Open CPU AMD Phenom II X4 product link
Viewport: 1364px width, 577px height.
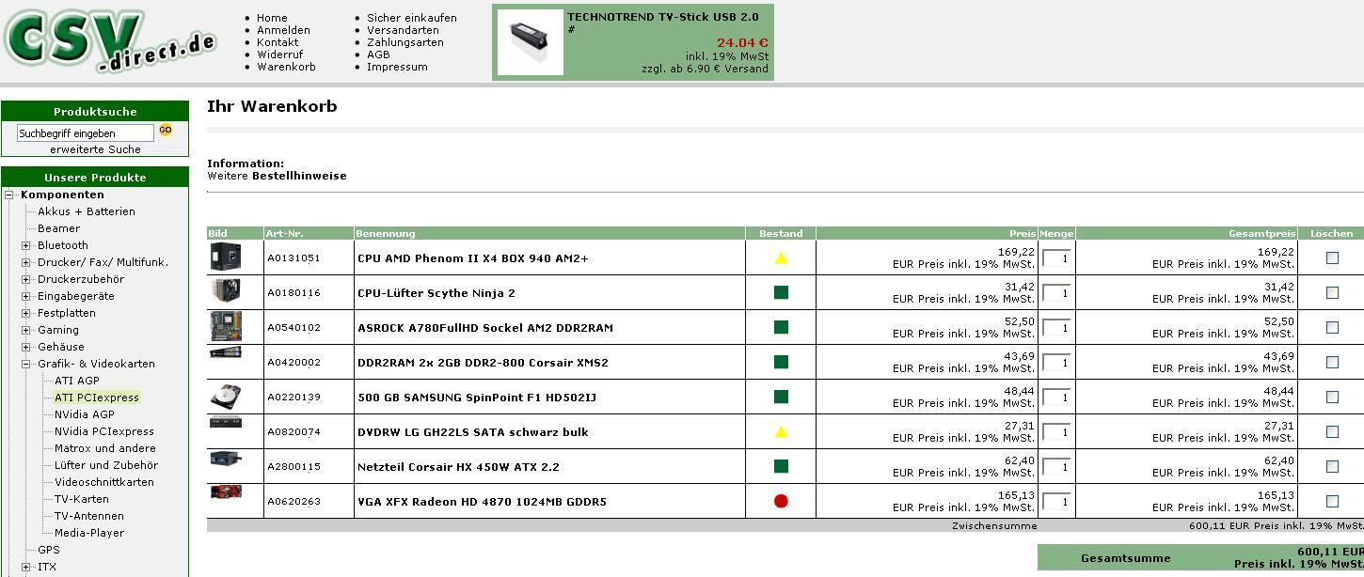[473, 258]
